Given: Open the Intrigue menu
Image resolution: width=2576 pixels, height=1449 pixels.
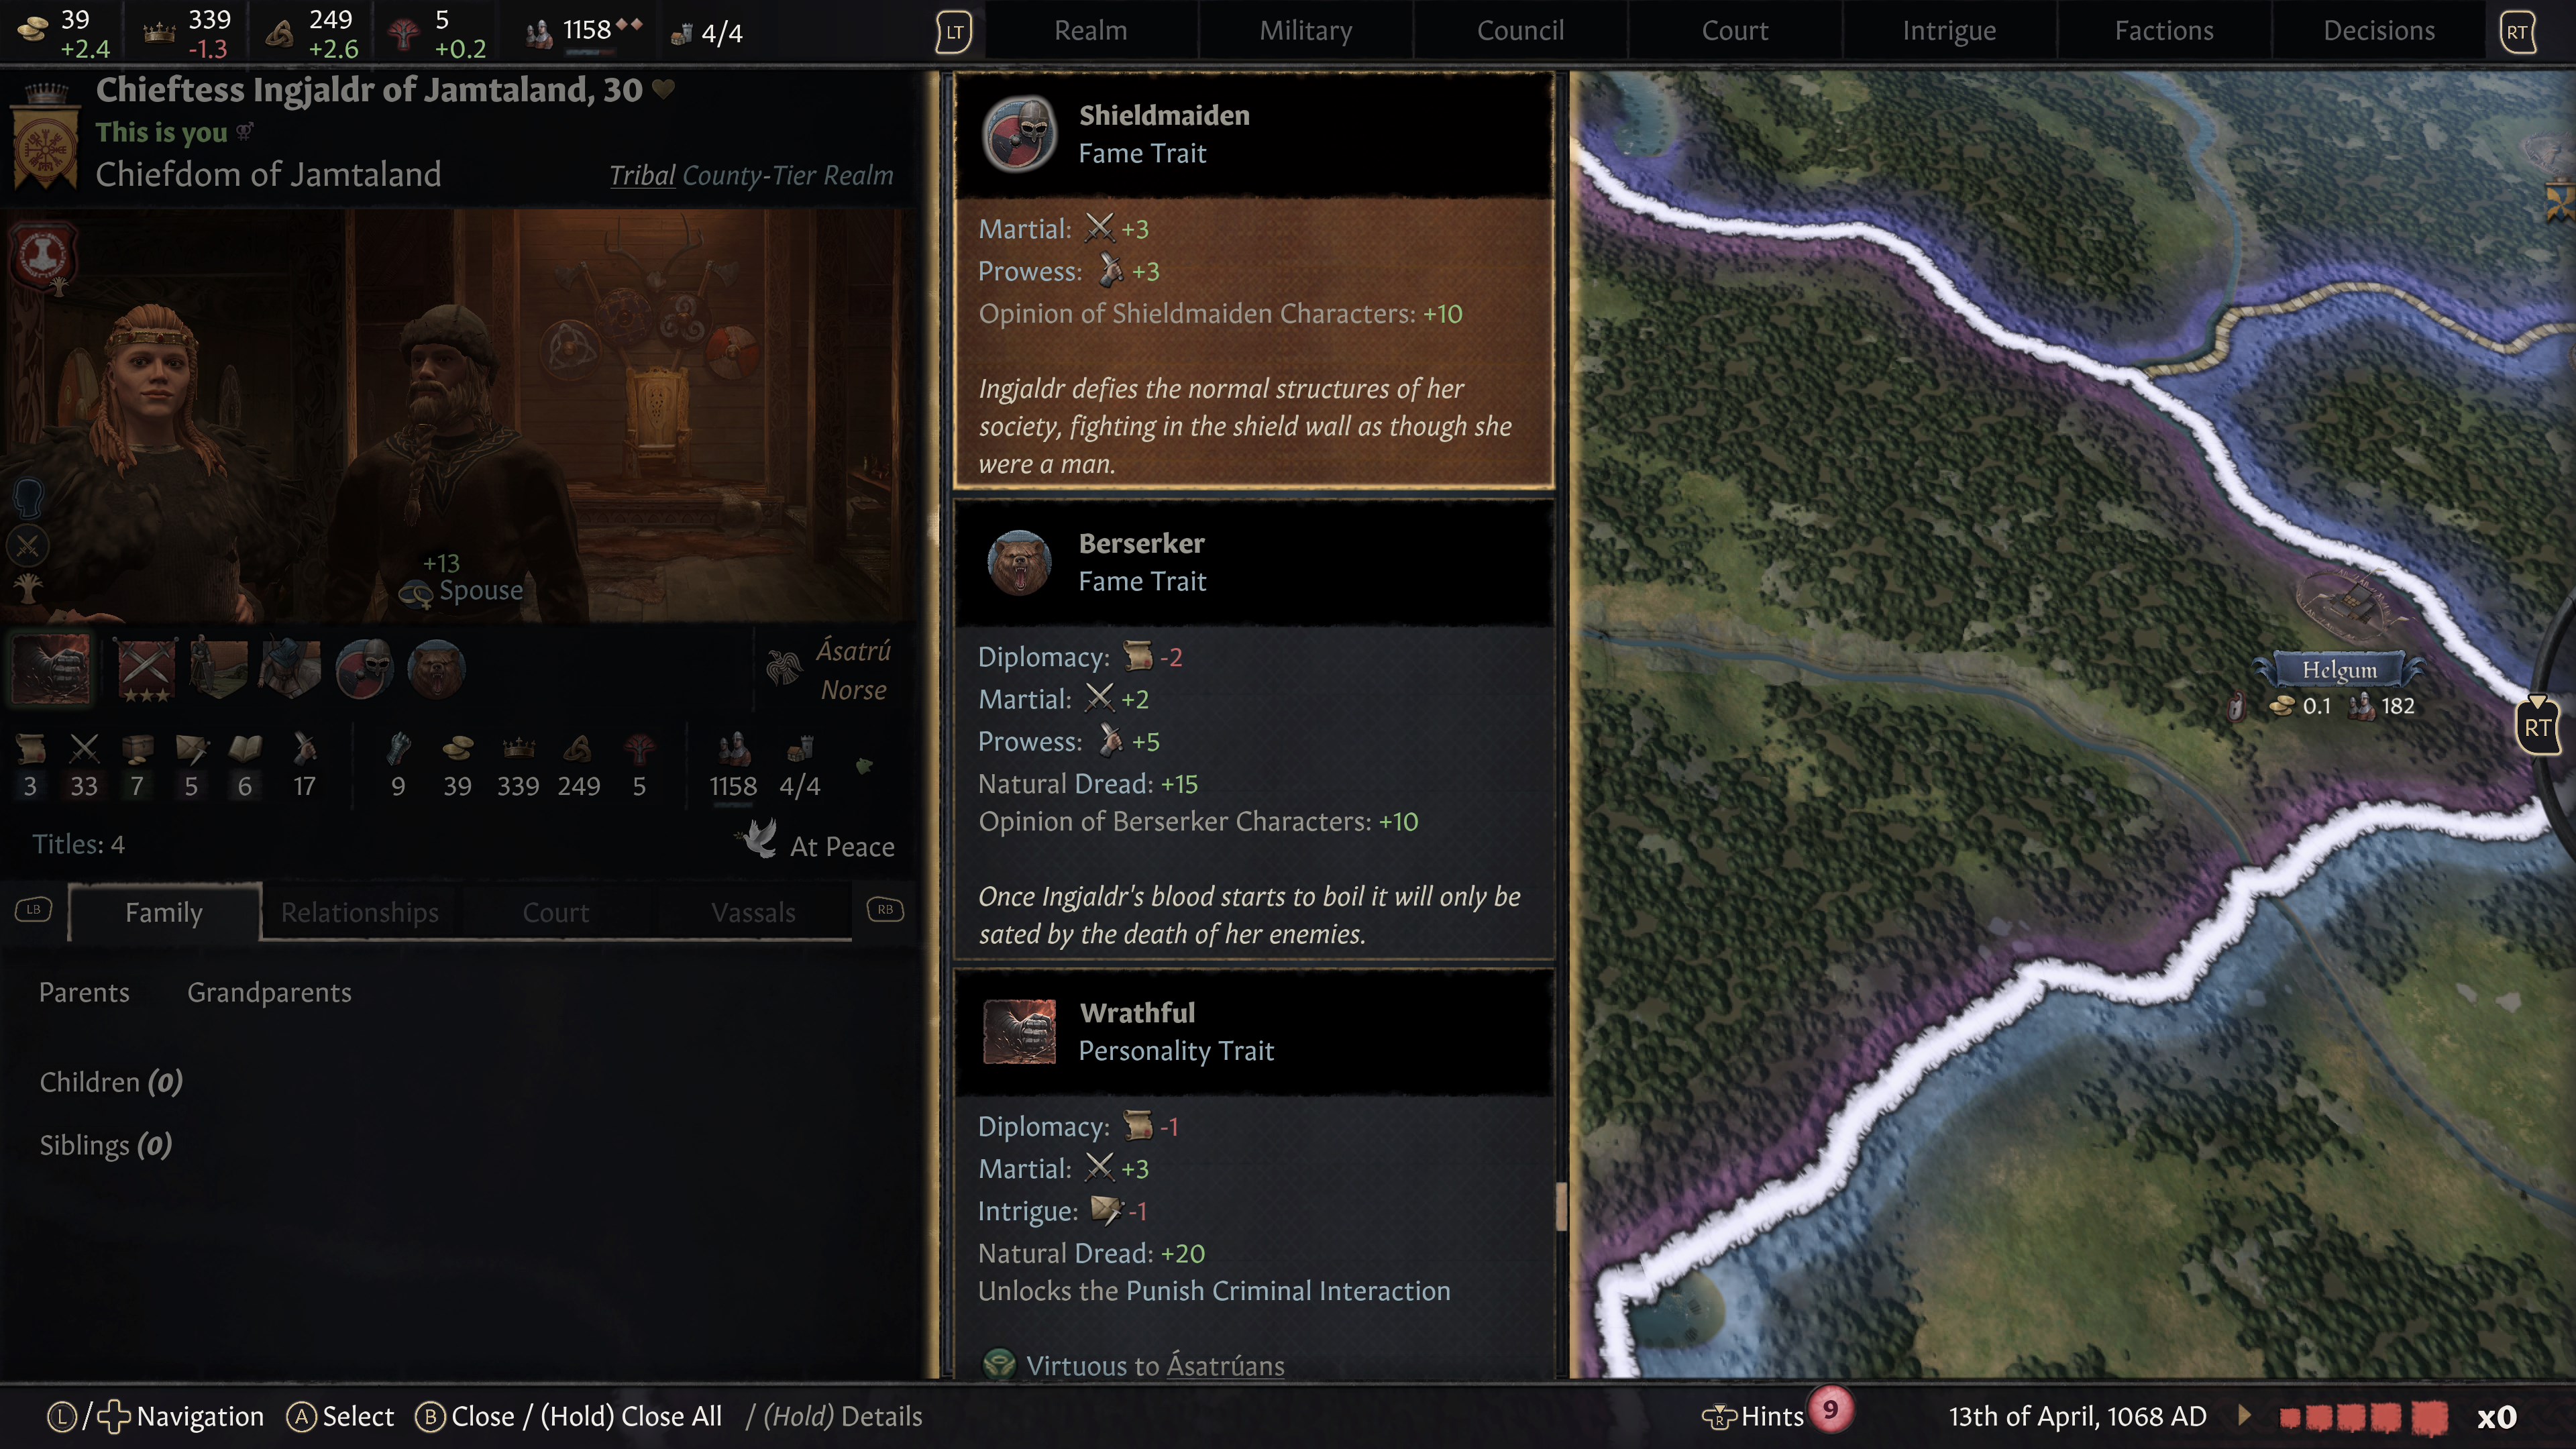Looking at the screenshot, I should (1949, 31).
